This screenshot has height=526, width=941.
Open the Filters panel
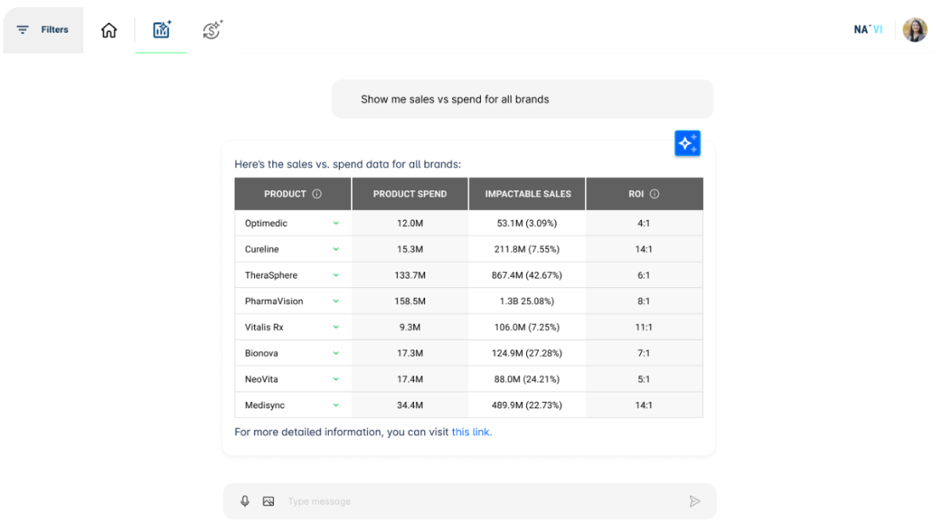(x=43, y=30)
